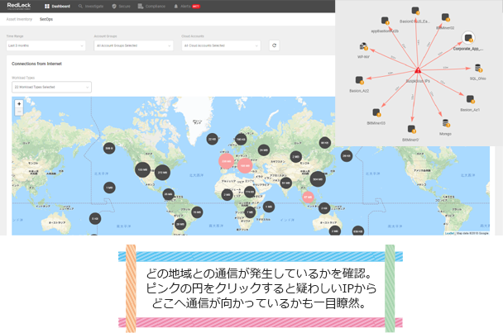Expand the Account Groups dropdown
The height and width of the screenshot is (333, 503).
tap(133, 45)
